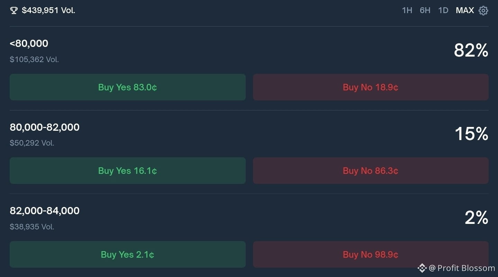Click the 15% probability value
The height and width of the screenshot is (277, 498).
pyautogui.click(x=471, y=134)
